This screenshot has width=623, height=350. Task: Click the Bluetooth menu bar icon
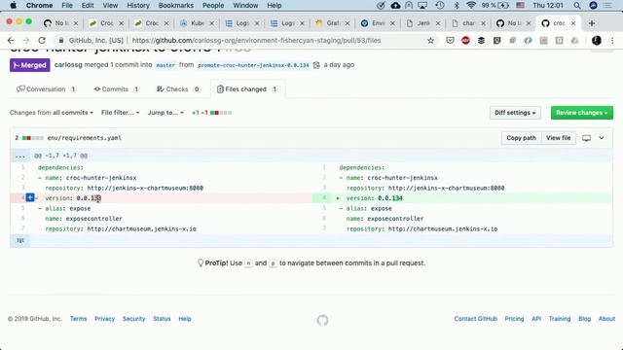pos(457,5)
